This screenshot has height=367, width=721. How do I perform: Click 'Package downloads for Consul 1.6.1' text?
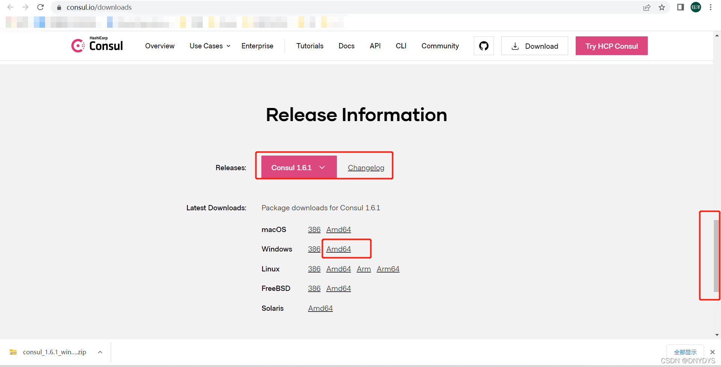click(321, 208)
